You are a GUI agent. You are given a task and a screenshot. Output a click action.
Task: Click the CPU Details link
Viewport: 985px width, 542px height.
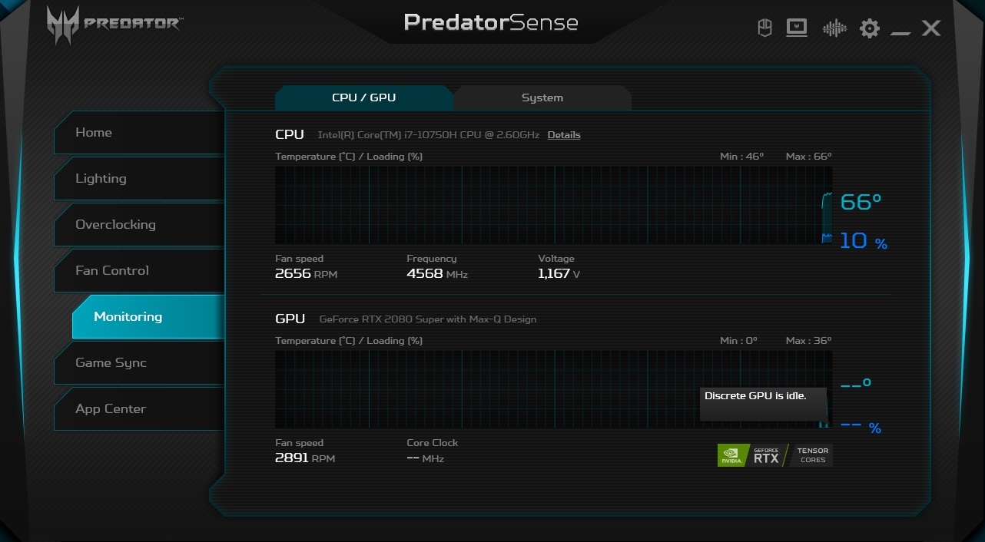tap(564, 135)
